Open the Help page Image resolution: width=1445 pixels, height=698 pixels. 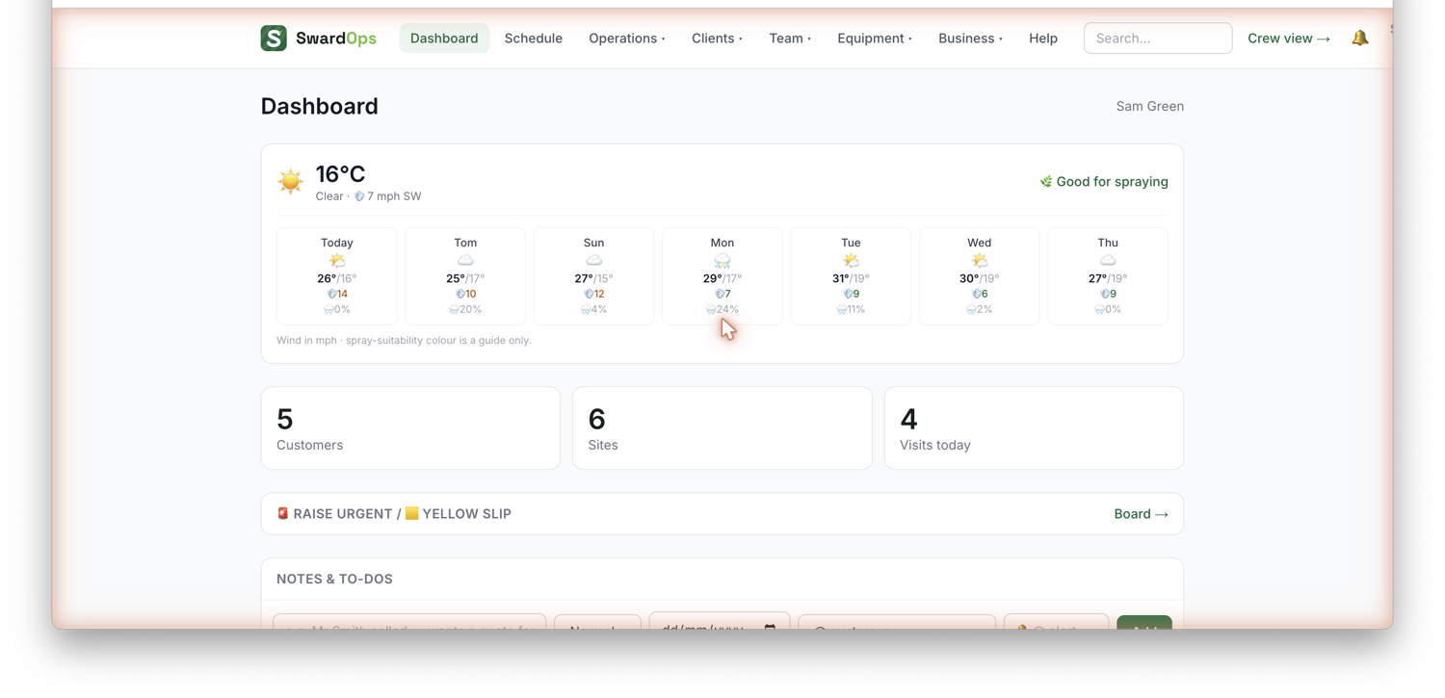(1043, 39)
